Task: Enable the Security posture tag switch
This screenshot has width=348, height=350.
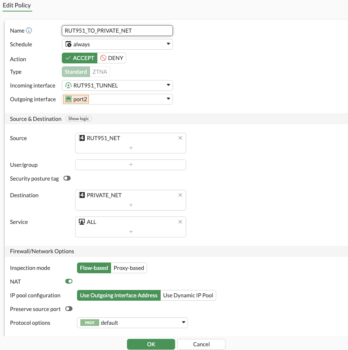Action: tap(67, 178)
